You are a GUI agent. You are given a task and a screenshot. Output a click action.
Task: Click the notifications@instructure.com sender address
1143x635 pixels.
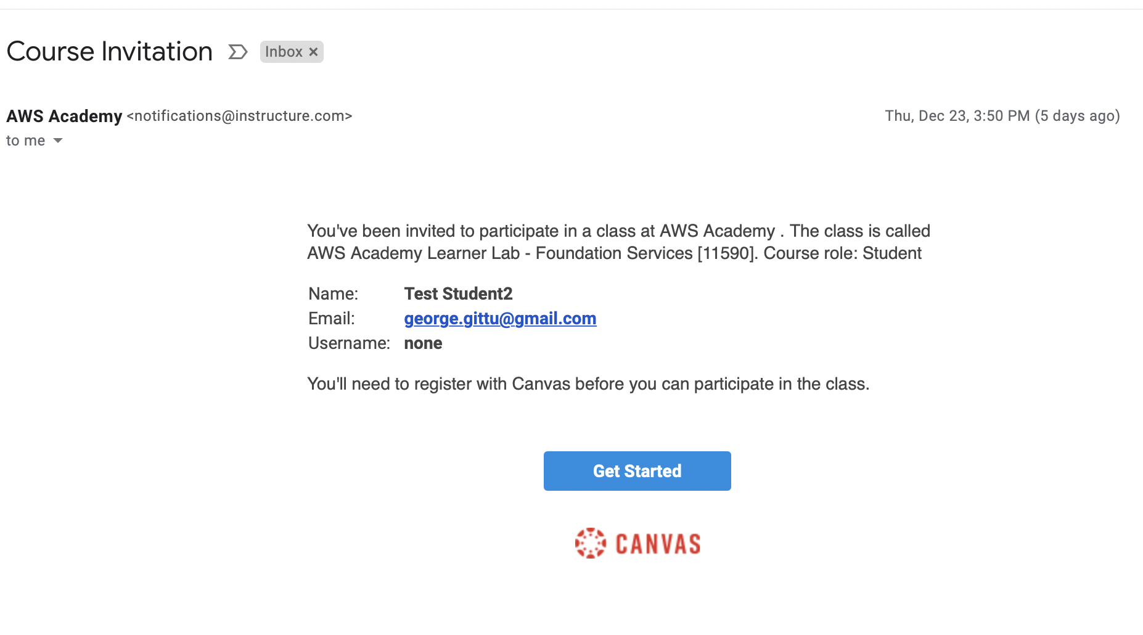tap(239, 116)
